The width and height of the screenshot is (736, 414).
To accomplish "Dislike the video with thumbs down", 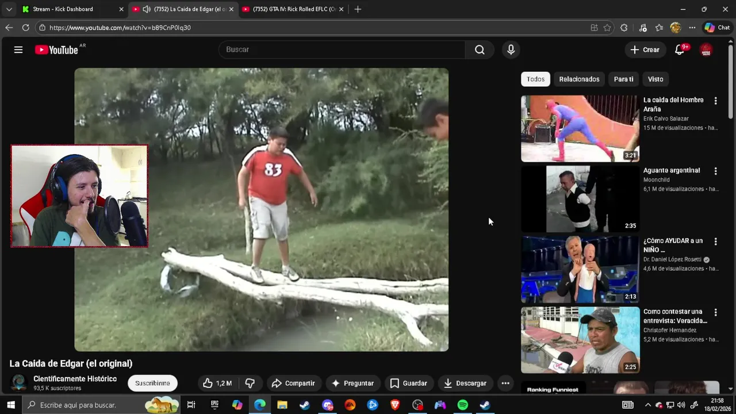I will (250, 383).
